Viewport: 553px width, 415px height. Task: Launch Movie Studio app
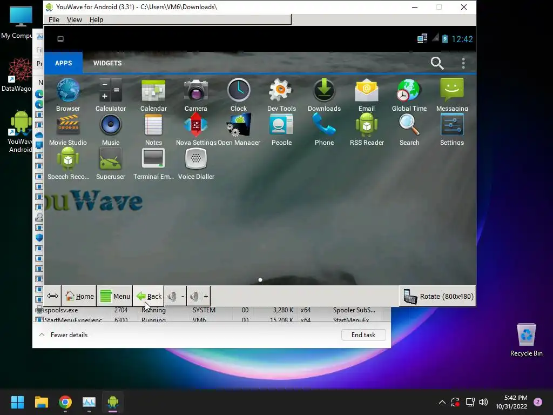[x=68, y=129]
